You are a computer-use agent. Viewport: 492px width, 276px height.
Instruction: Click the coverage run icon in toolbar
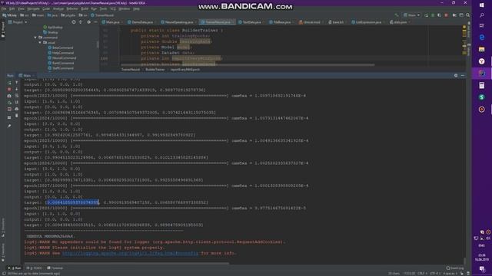439,15
